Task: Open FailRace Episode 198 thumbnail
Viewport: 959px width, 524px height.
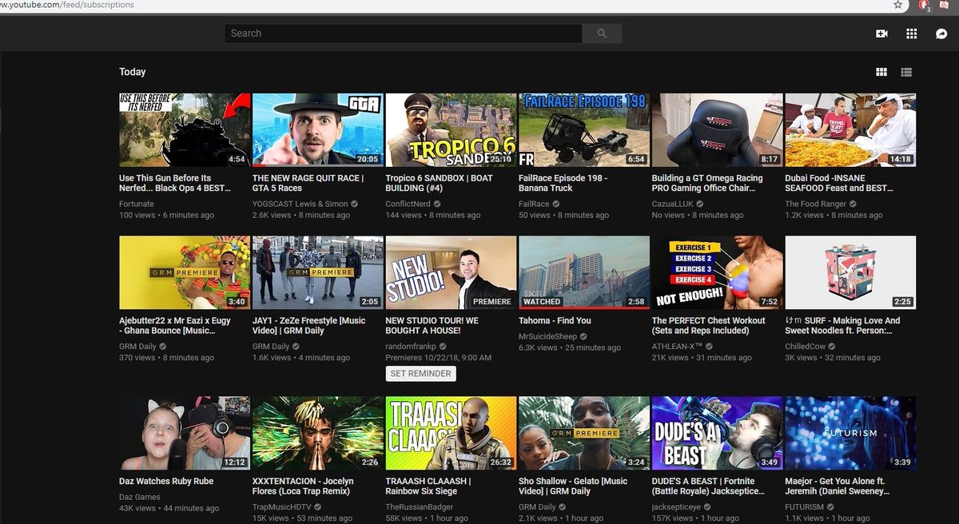Action: click(x=583, y=130)
